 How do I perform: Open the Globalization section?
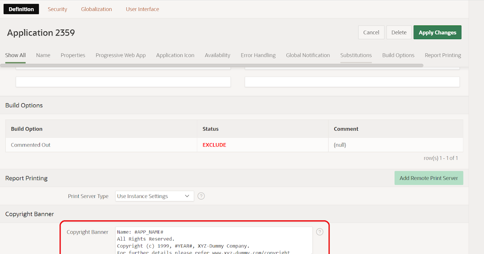click(96, 9)
